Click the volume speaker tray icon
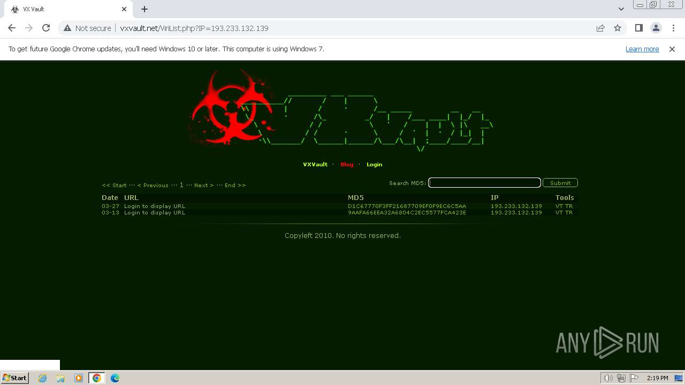 point(608,378)
